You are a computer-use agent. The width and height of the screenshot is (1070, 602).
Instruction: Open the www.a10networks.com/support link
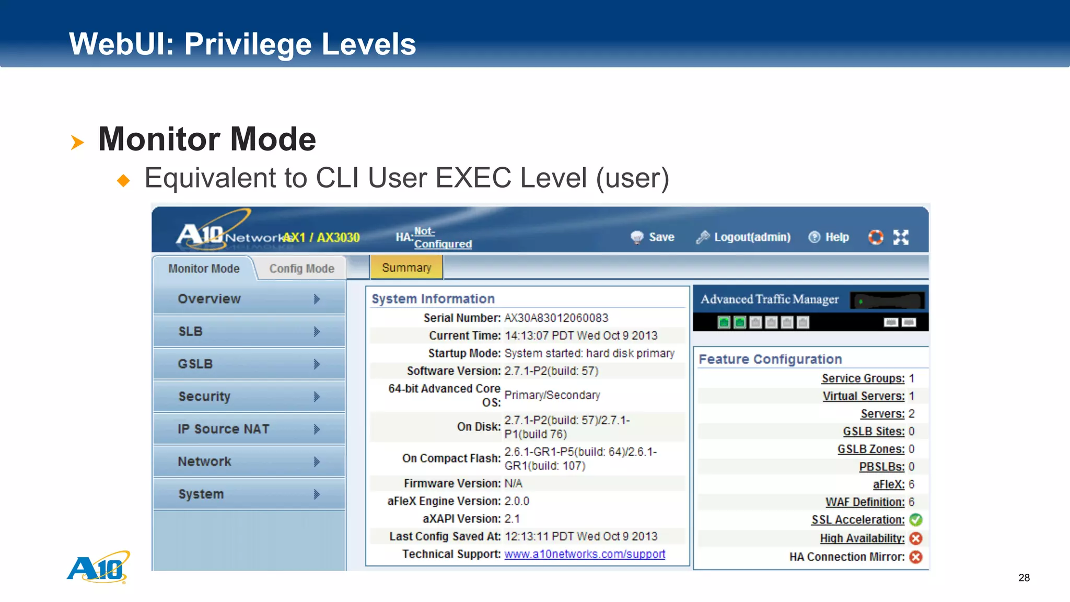584,554
